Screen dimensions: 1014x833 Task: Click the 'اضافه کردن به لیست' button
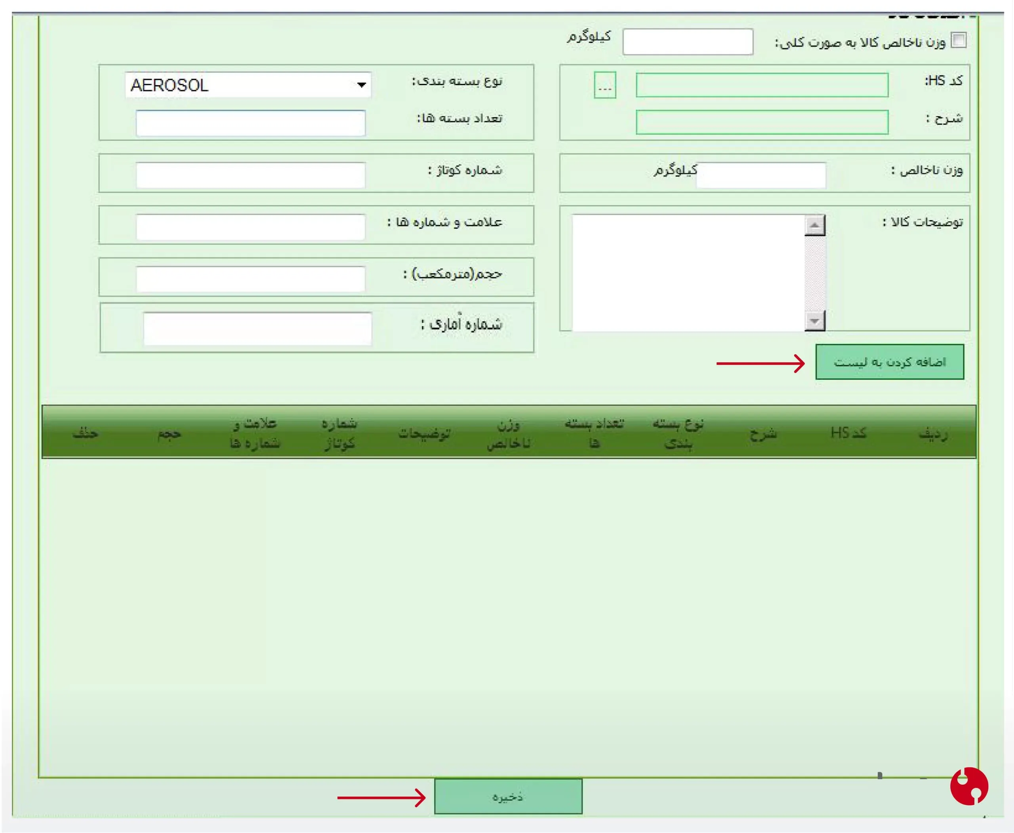tap(890, 362)
